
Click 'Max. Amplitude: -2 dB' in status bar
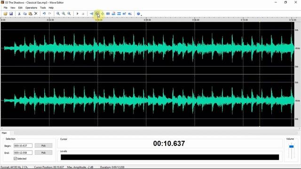[80, 167]
